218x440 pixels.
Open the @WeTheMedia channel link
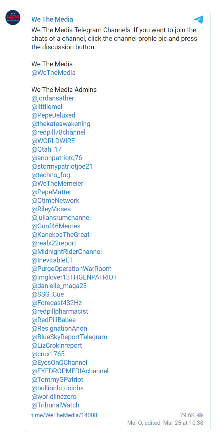click(x=53, y=73)
